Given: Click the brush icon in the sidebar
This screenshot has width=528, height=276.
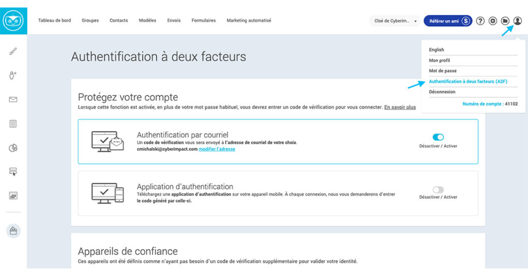Looking at the screenshot, I should pyautogui.click(x=13, y=51).
